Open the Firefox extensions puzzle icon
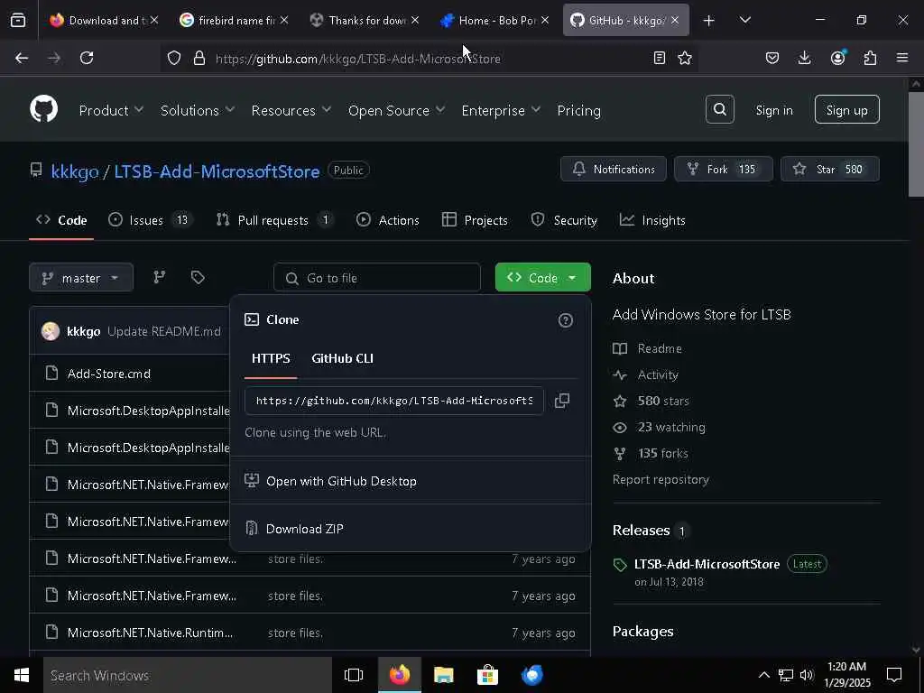Screen dimensions: 924x693 pos(870,58)
